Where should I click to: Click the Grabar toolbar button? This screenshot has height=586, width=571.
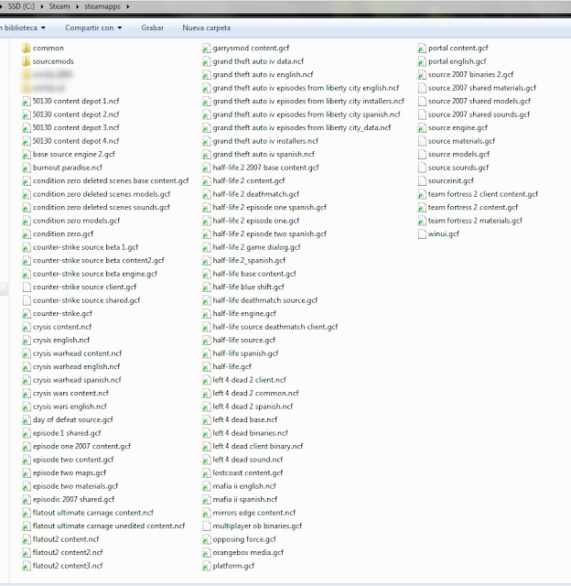click(153, 28)
